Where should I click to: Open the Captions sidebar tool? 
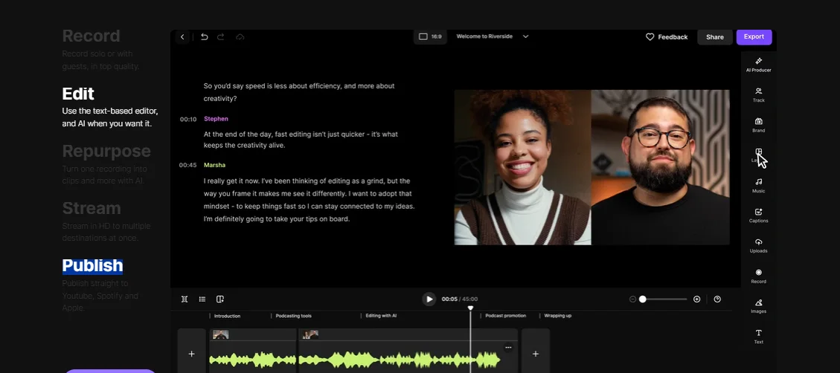pos(758,215)
